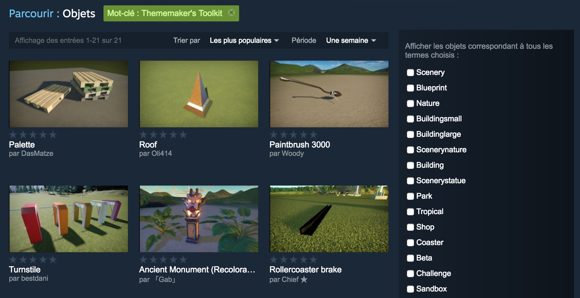Image resolution: width=580 pixels, height=298 pixels.
Task: Check the Scenery filter checkbox
Action: click(x=410, y=73)
